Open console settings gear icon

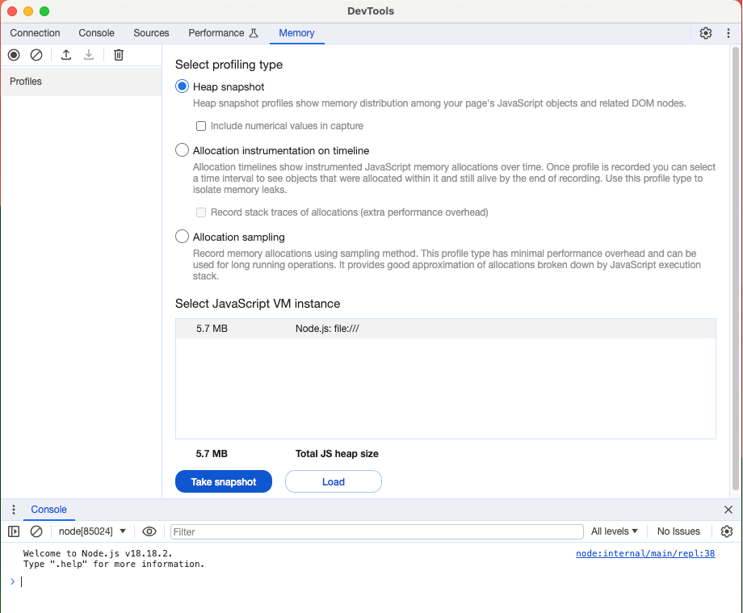tap(726, 531)
